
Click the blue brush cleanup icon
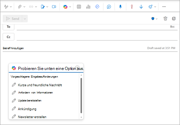tap(151, 7)
